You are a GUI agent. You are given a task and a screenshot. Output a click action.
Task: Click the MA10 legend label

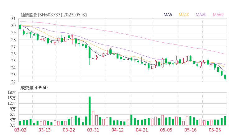184,15
